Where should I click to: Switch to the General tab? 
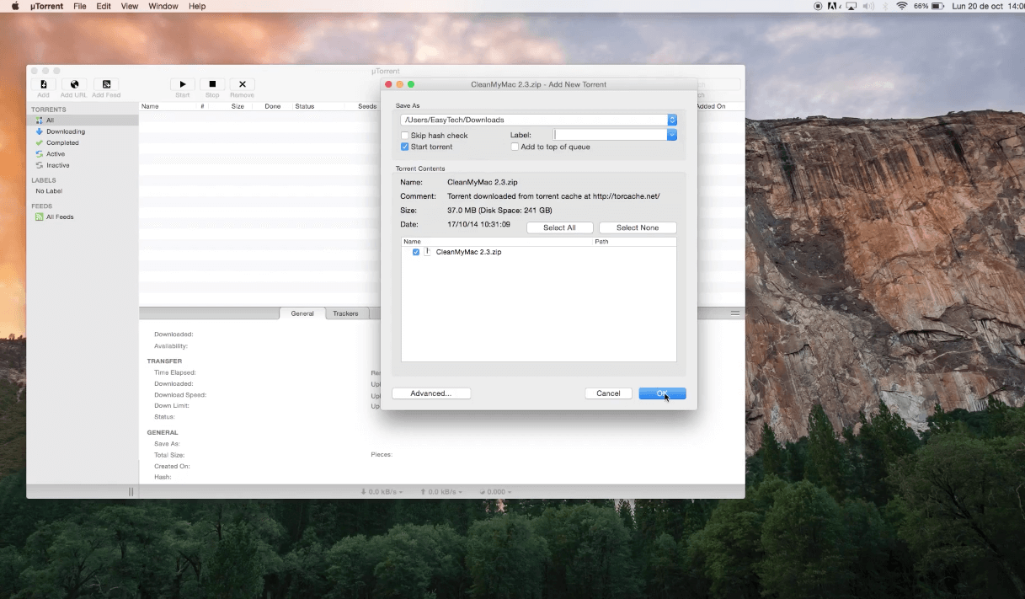(302, 313)
